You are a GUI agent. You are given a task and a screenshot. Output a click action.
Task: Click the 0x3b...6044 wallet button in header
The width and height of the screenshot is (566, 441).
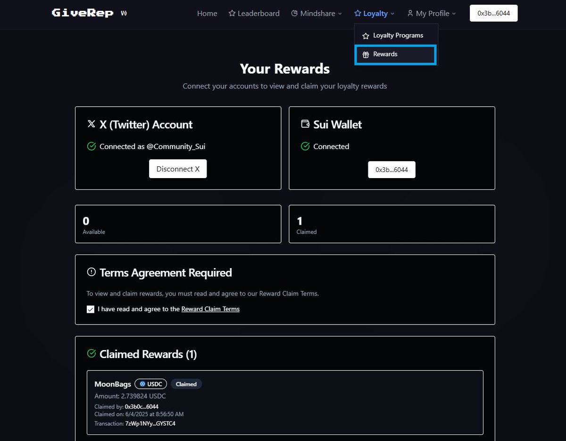pos(493,13)
